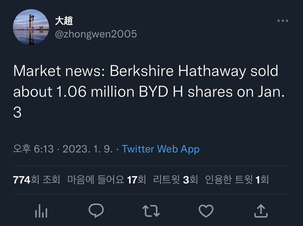The image size is (303, 226).
Task: Click the reply speech bubble icon
Action: (96, 211)
